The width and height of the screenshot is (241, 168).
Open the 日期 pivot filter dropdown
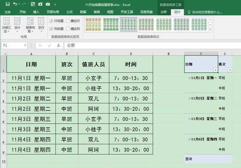[215, 70]
